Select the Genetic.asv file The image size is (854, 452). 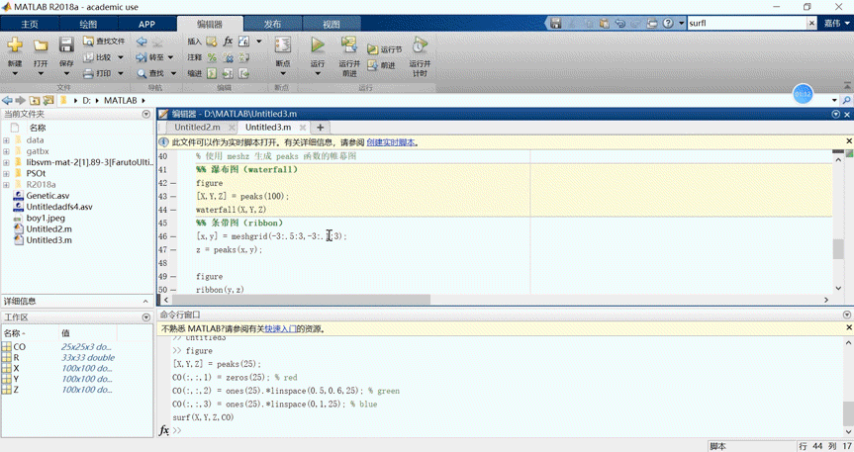pyautogui.click(x=47, y=196)
